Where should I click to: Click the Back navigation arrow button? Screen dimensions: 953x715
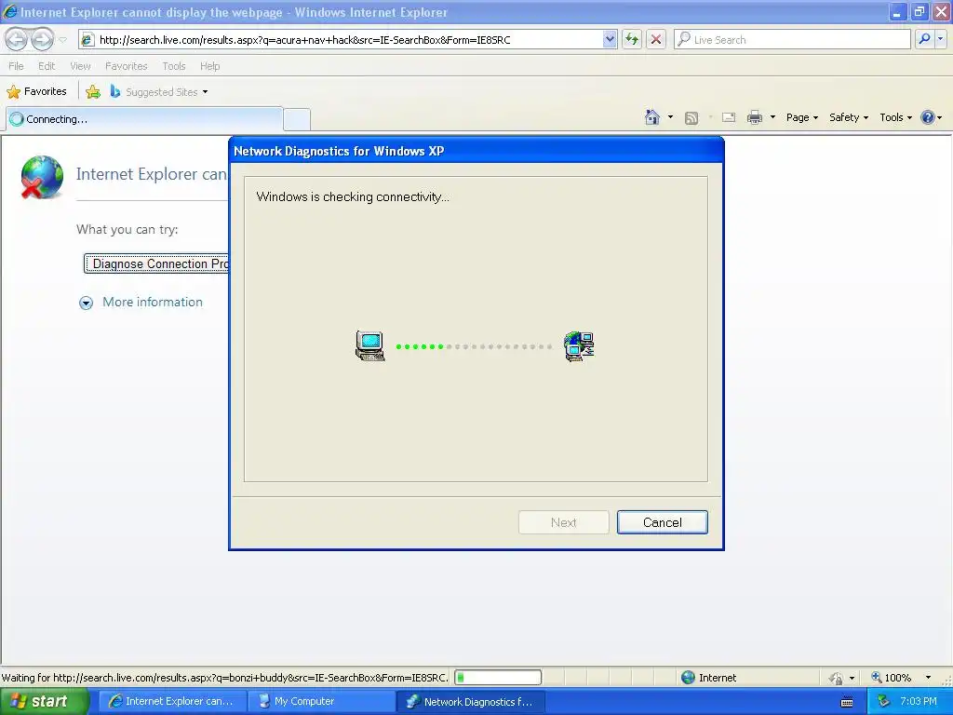[17, 39]
